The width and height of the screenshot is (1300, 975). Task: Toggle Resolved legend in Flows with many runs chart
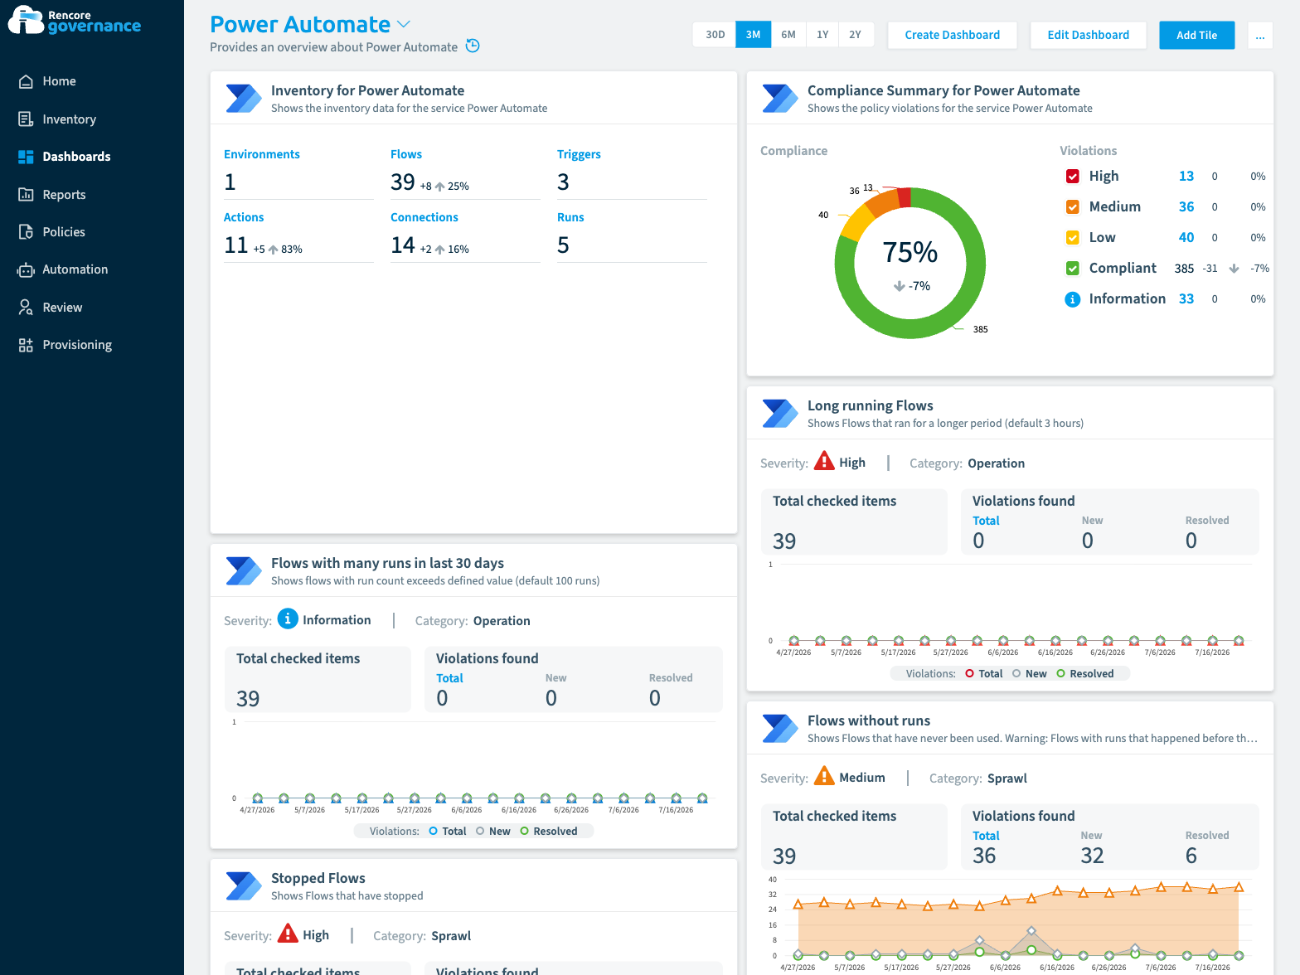point(549,832)
